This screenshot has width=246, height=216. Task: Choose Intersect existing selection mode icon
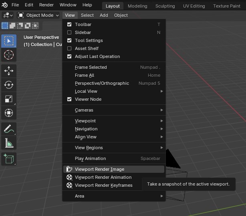[x=35, y=26]
